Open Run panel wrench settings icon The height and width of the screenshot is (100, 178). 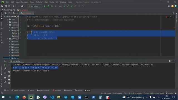[x=5, y=69]
